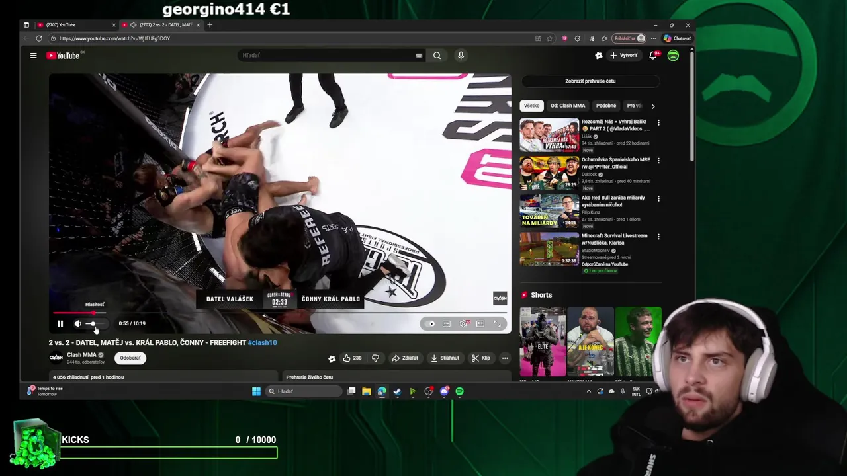Select the Všetko filter chip
The height and width of the screenshot is (476, 847).
click(x=532, y=106)
